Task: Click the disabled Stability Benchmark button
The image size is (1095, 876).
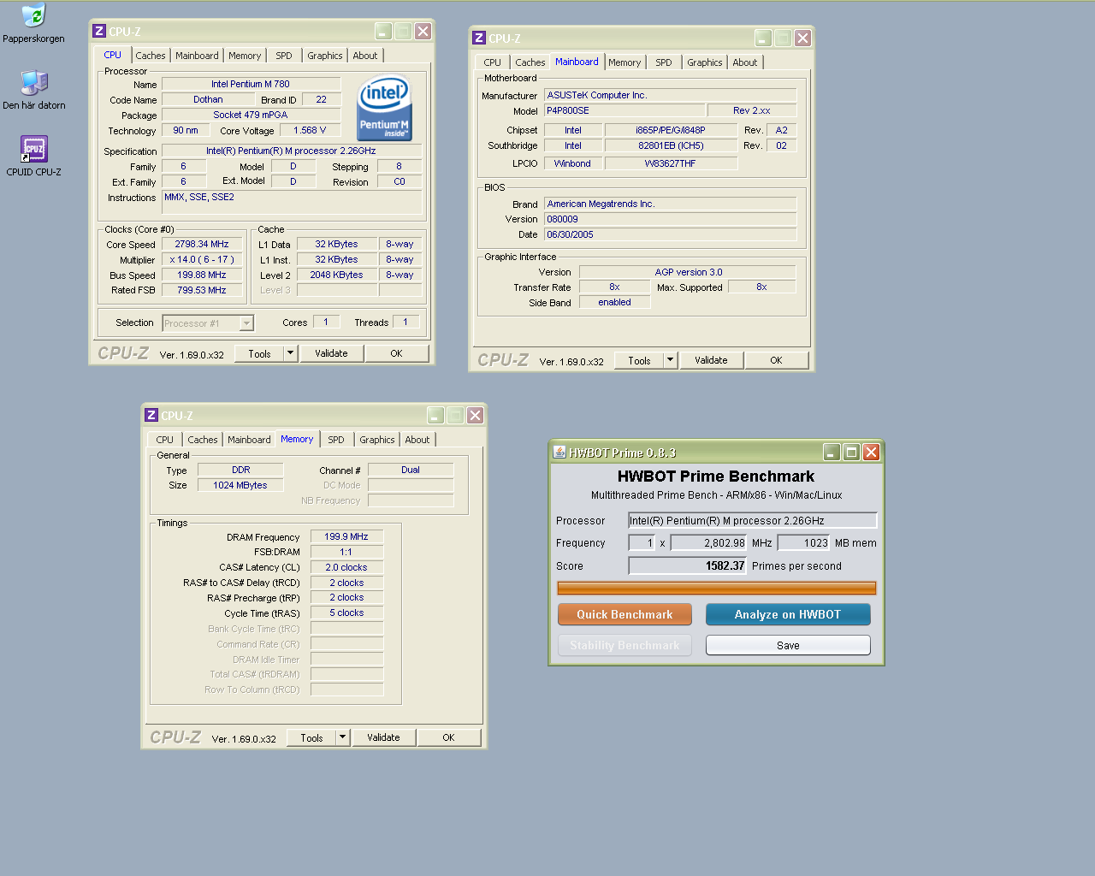Action: (624, 645)
